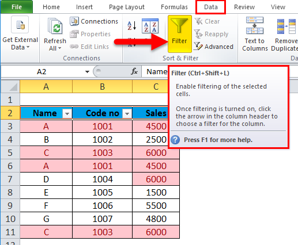Select row 7 header
This screenshot has width=298, height=245.
tap(10, 179)
